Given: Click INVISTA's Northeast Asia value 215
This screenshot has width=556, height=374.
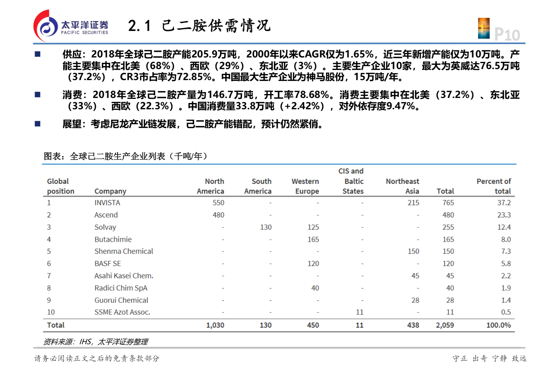Looking at the screenshot, I should pos(413,203).
